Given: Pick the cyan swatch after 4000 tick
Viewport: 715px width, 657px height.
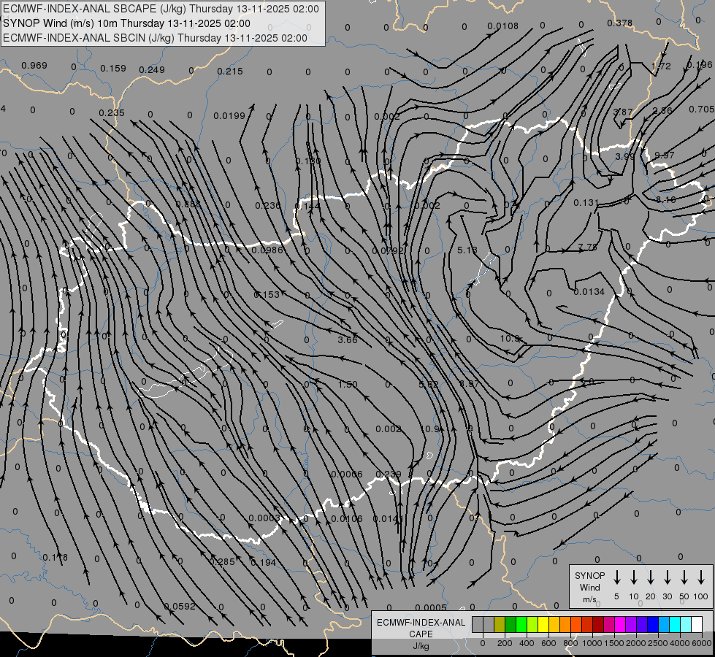Looking at the screenshot, I should [685, 624].
